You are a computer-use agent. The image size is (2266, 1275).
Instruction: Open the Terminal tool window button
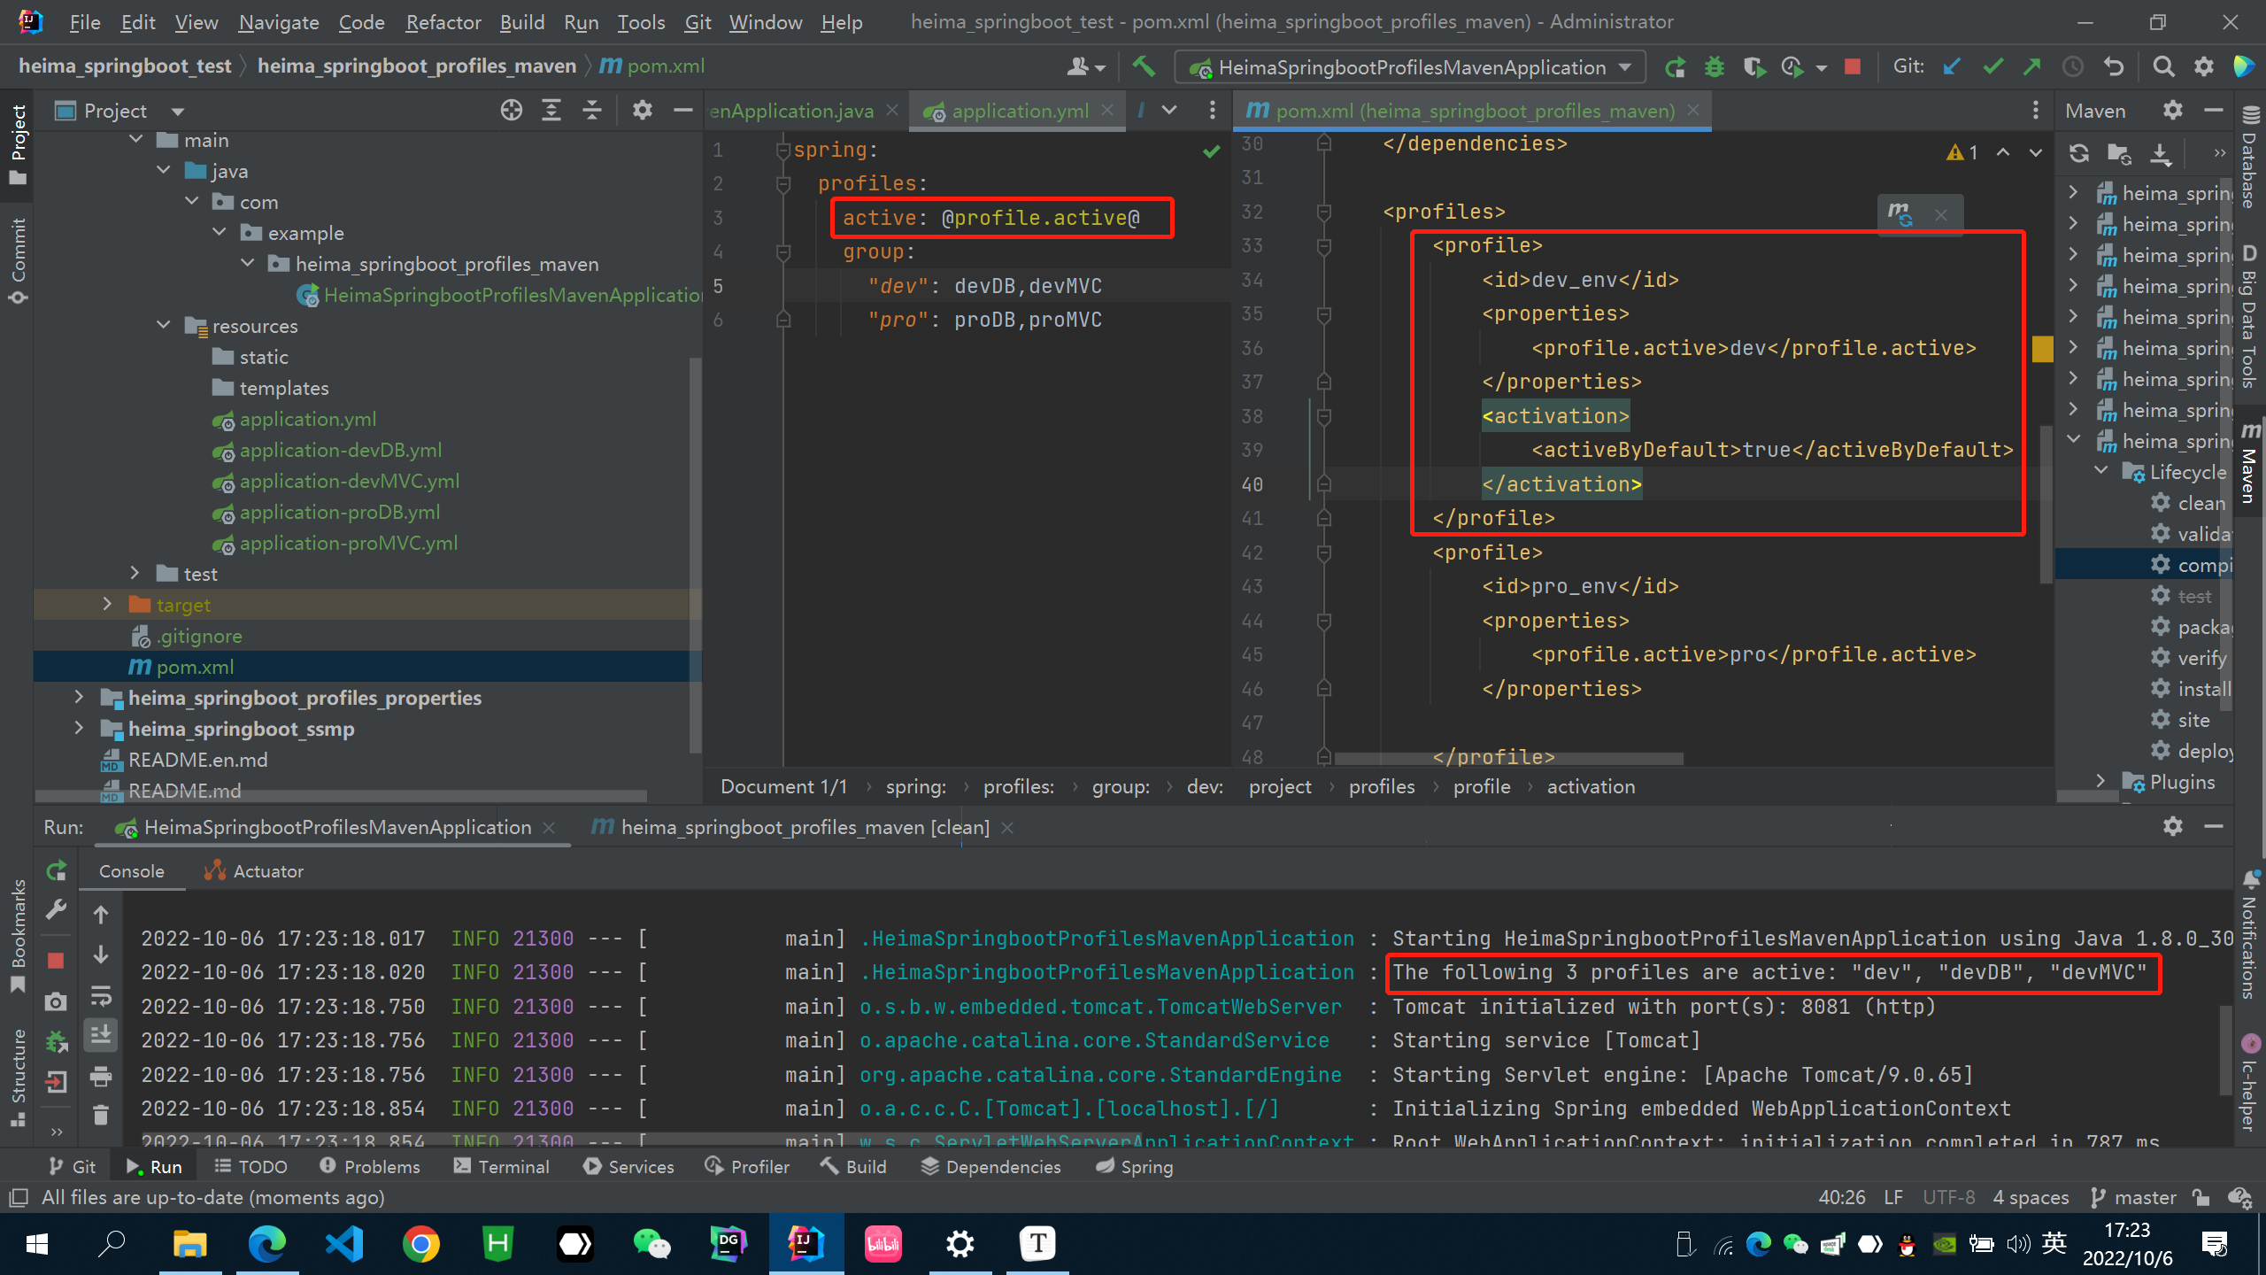point(501,1167)
